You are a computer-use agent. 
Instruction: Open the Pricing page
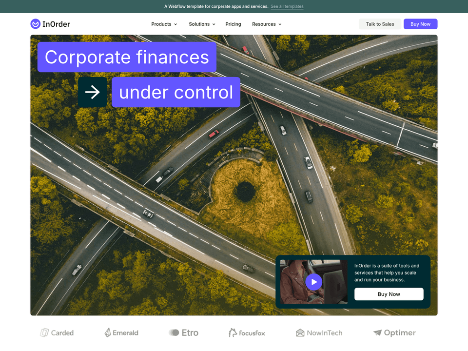[x=233, y=24]
